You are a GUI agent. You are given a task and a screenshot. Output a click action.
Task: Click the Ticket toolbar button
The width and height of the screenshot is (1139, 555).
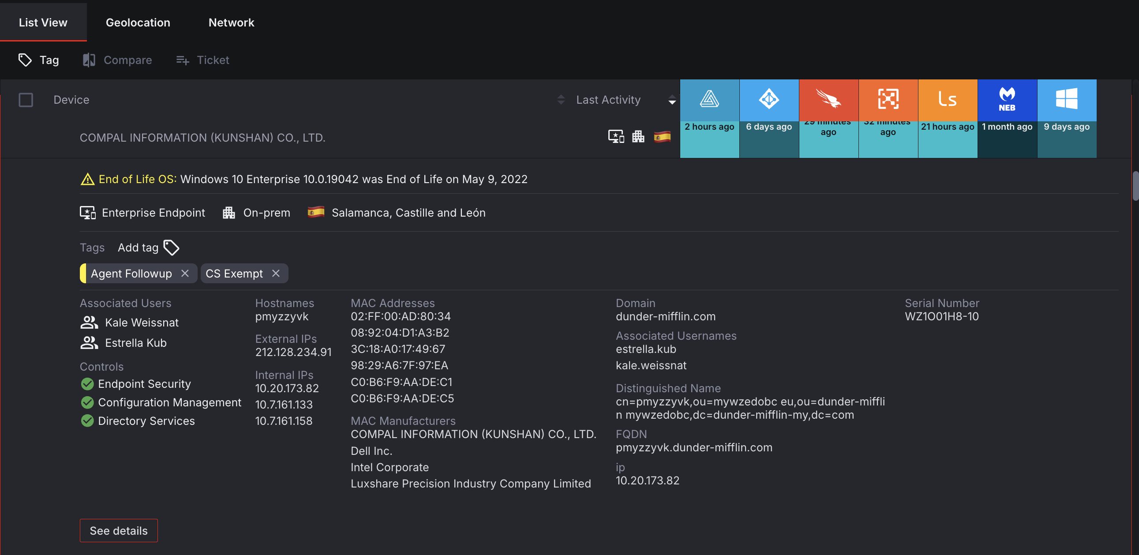202,60
